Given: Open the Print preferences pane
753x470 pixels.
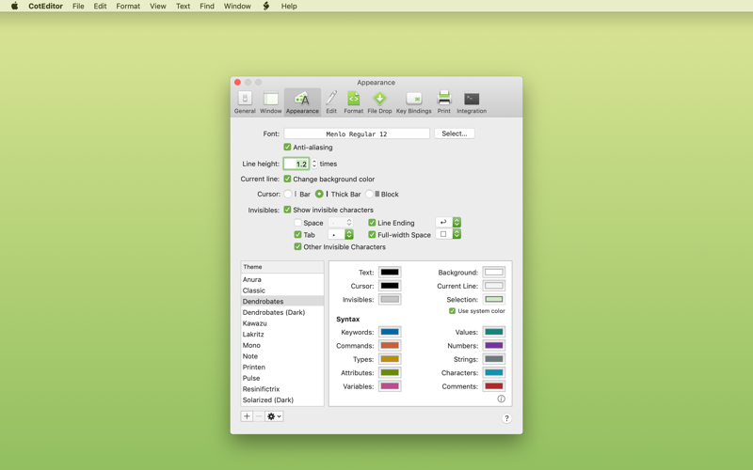Looking at the screenshot, I should tap(443, 102).
